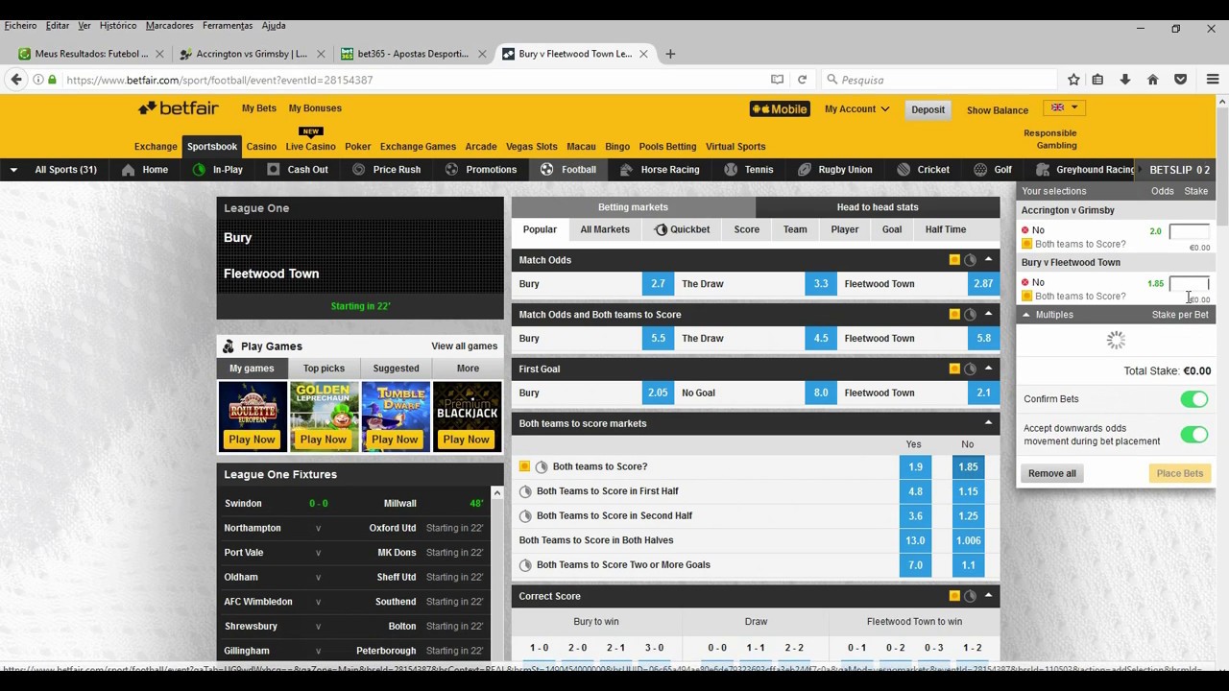The image size is (1229, 691).
Task: Click the Pesquisa search box
Action: pyautogui.click(x=941, y=80)
